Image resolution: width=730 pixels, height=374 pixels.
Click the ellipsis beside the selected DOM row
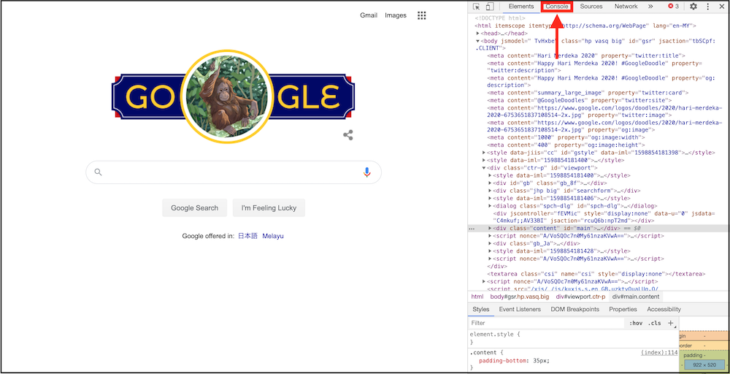[472, 229]
